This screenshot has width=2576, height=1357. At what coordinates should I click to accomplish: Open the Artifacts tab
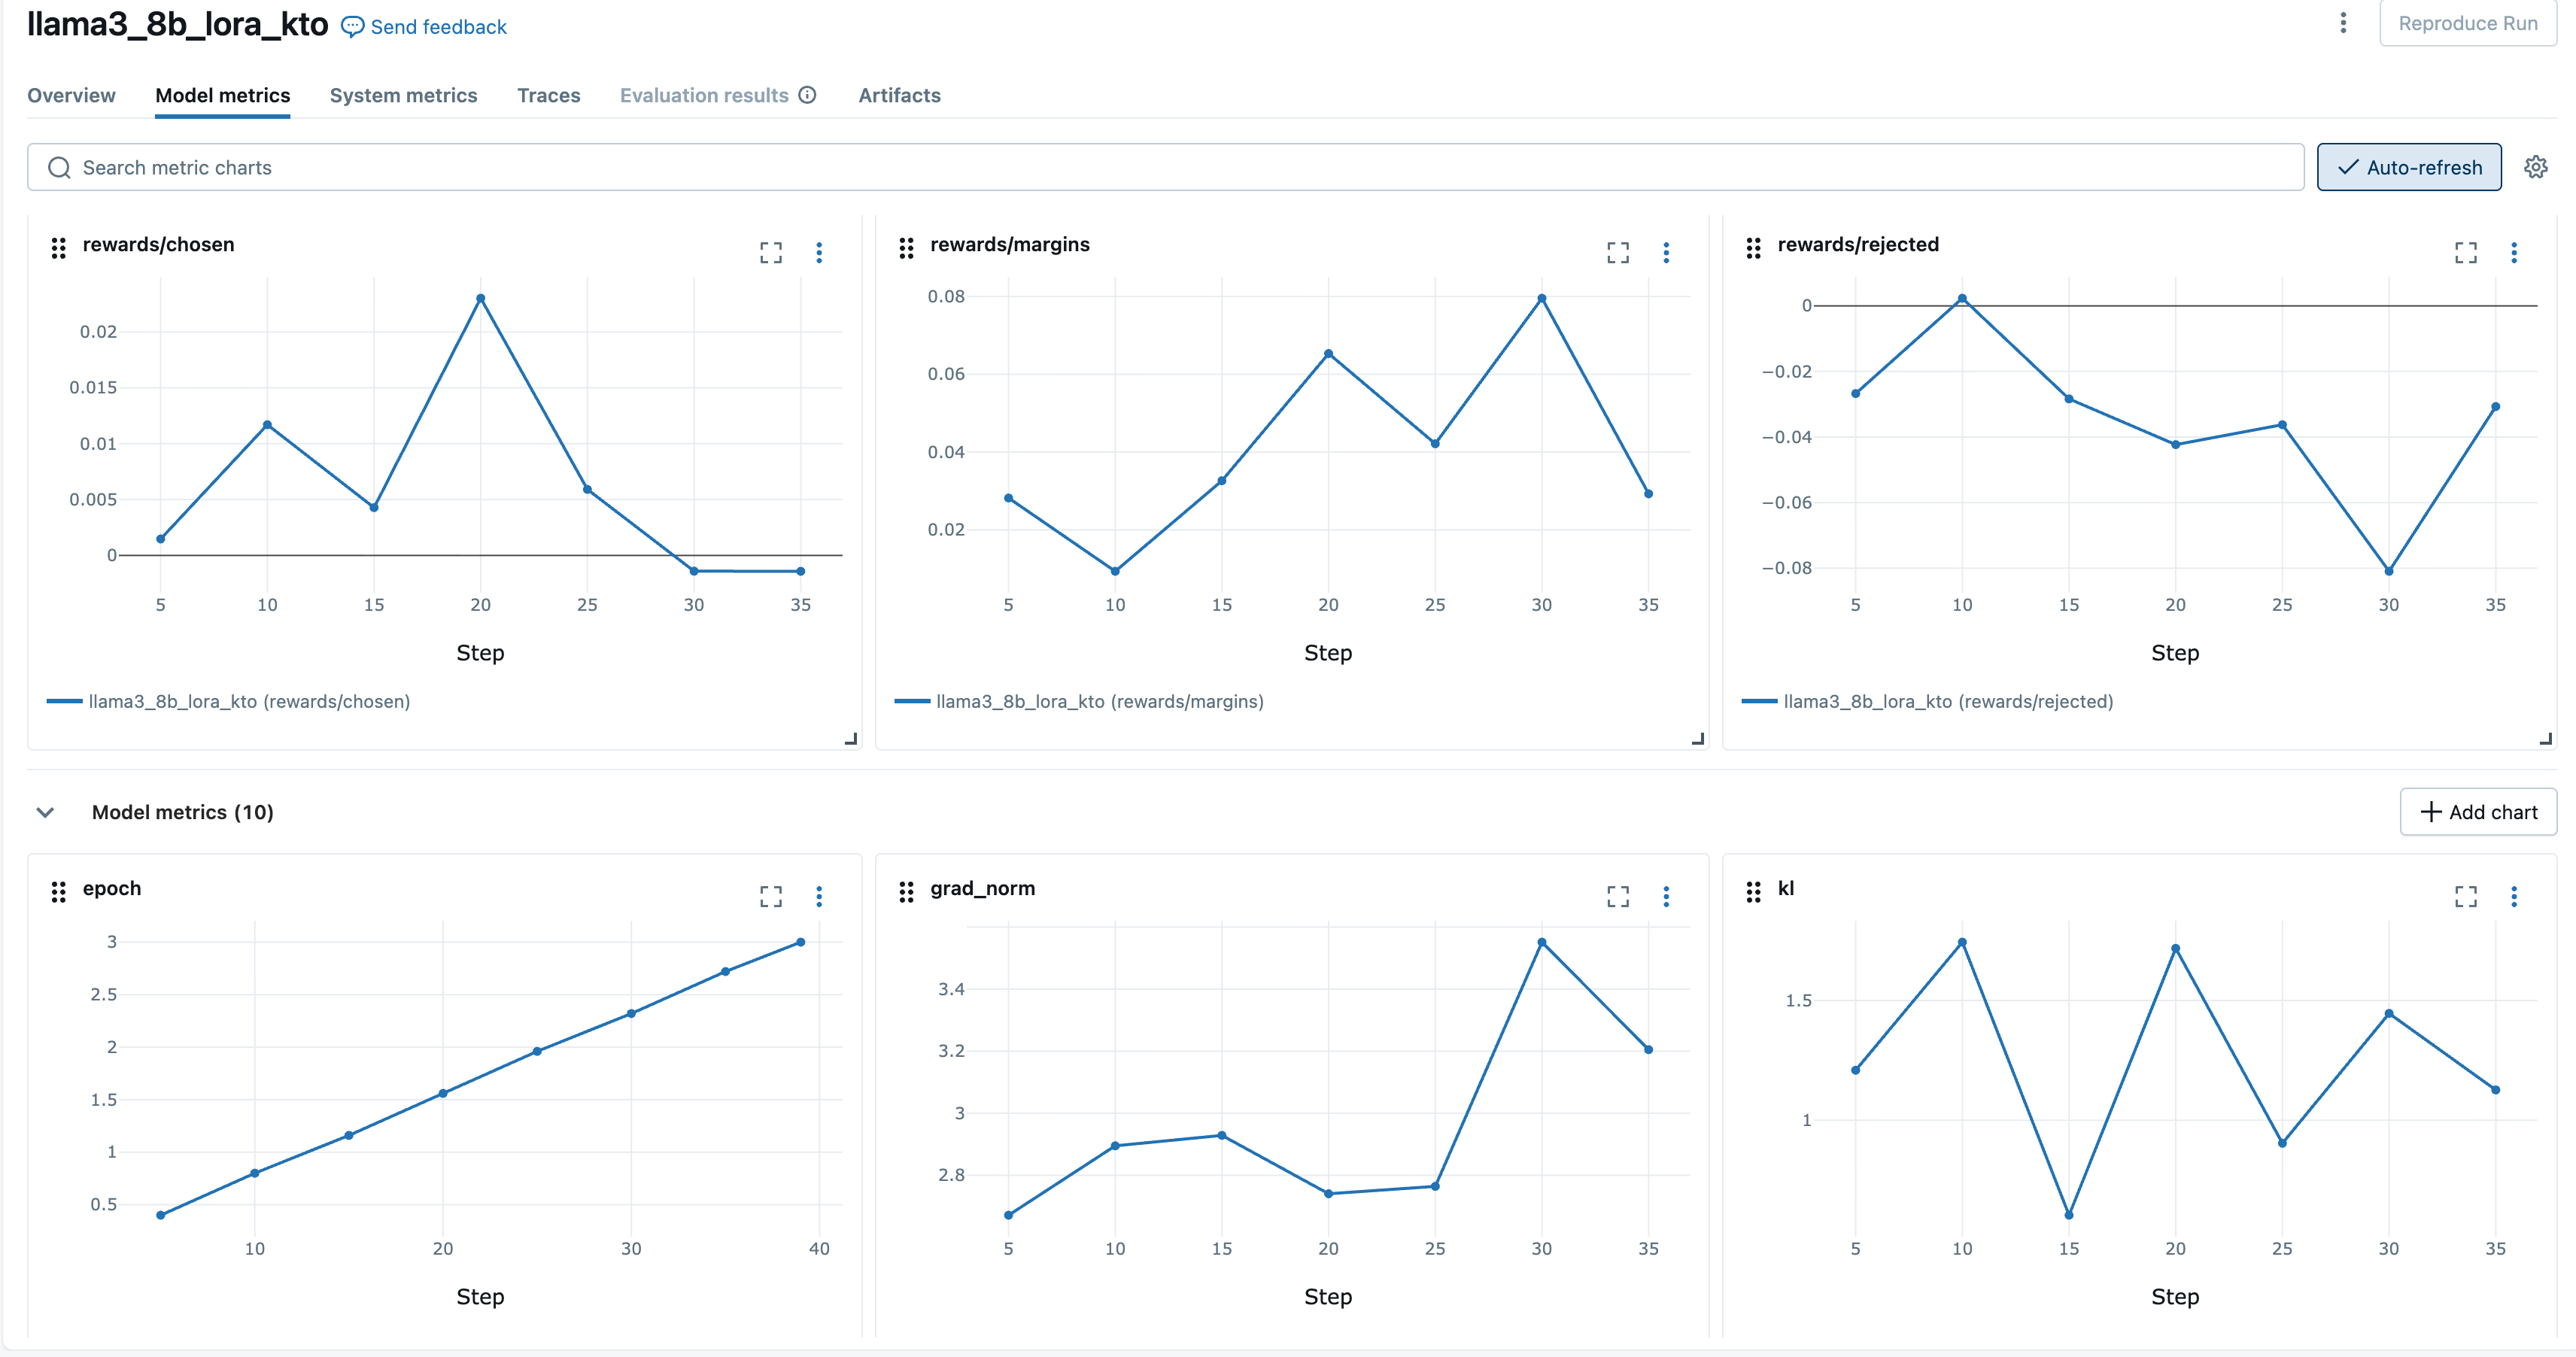899,95
